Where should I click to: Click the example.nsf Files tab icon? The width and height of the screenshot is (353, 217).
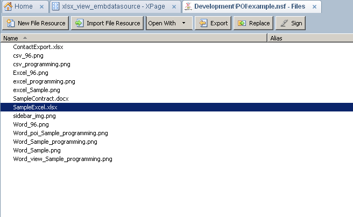click(188, 6)
